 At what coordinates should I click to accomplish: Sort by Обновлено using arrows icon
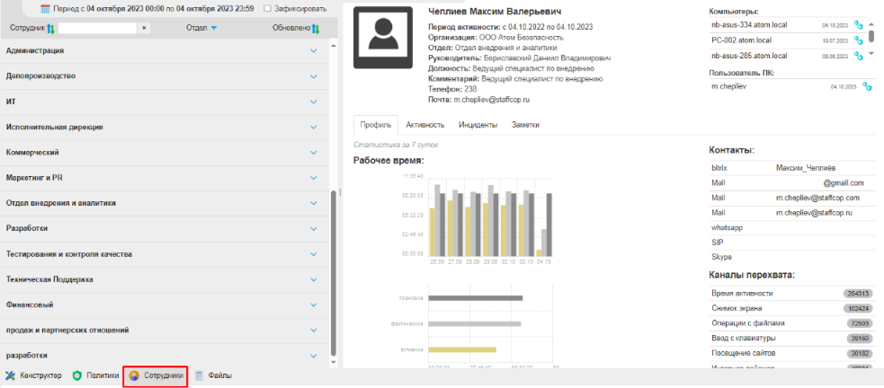[x=315, y=29]
